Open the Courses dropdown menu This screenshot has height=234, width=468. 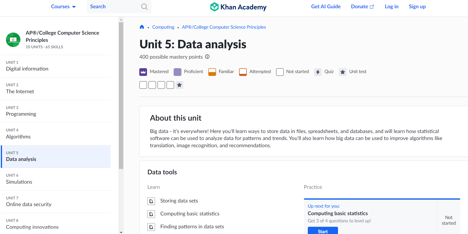pyautogui.click(x=63, y=7)
